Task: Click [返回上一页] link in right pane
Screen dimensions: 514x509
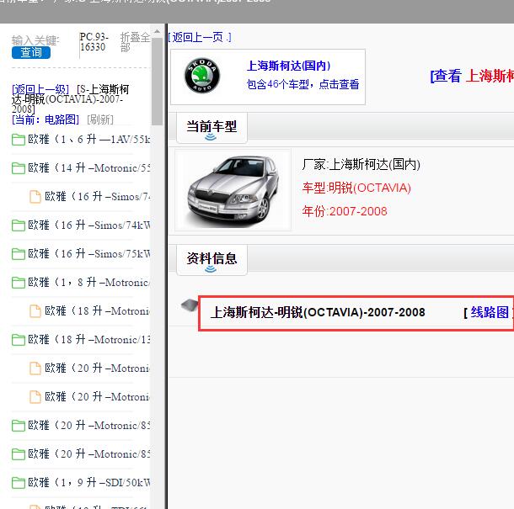Action: coord(200,37)
